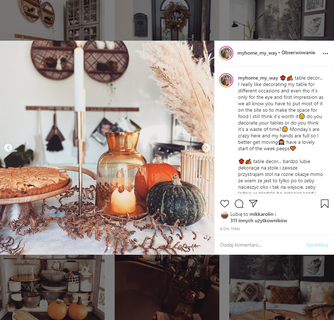Like the post with the heart icon
The width and height of the screenshot is (334, 320).
(x=225, y=204)
